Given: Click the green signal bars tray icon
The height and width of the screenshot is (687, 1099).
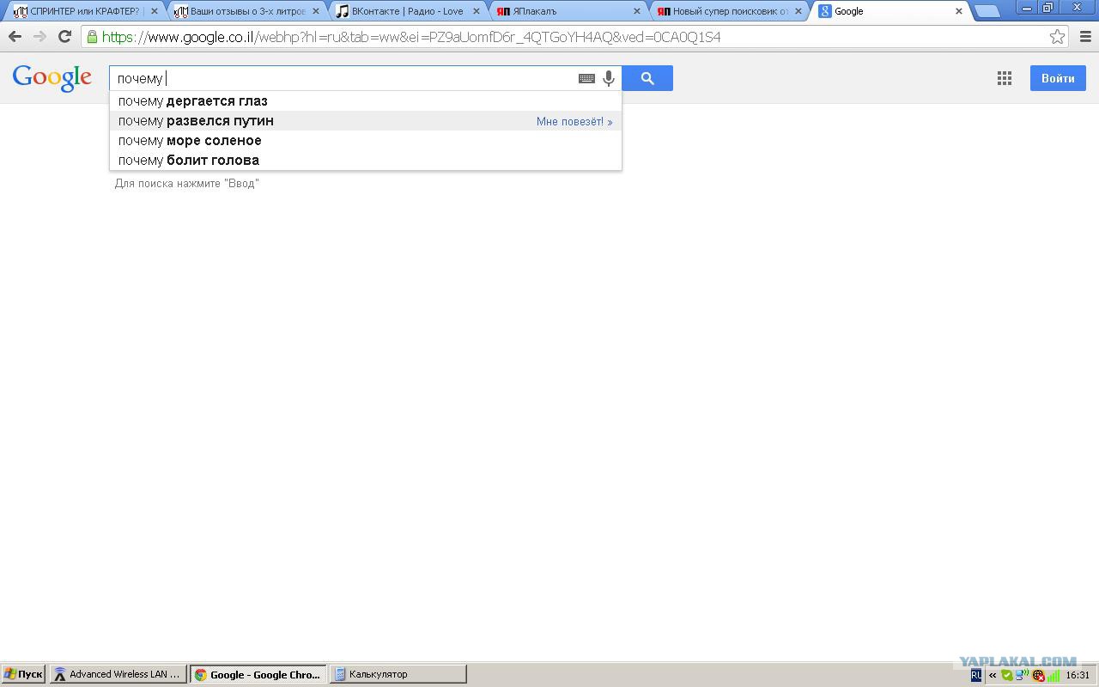Looking at the screenshot, I should click(x=1053, y=675).
